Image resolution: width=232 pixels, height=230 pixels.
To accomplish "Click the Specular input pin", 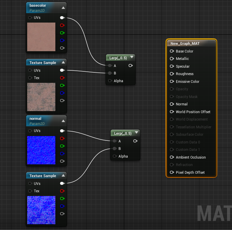I will click(x=172, y=66).
